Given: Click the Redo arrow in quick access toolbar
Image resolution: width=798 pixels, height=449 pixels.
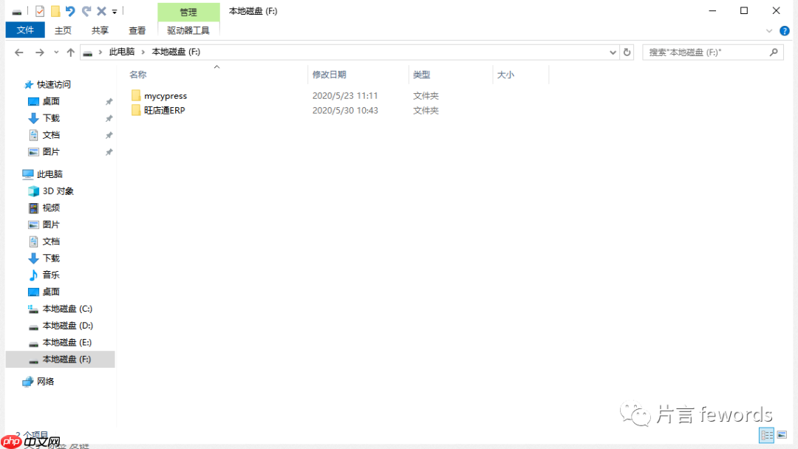Looking at the screenshot, I should point(86,11).
